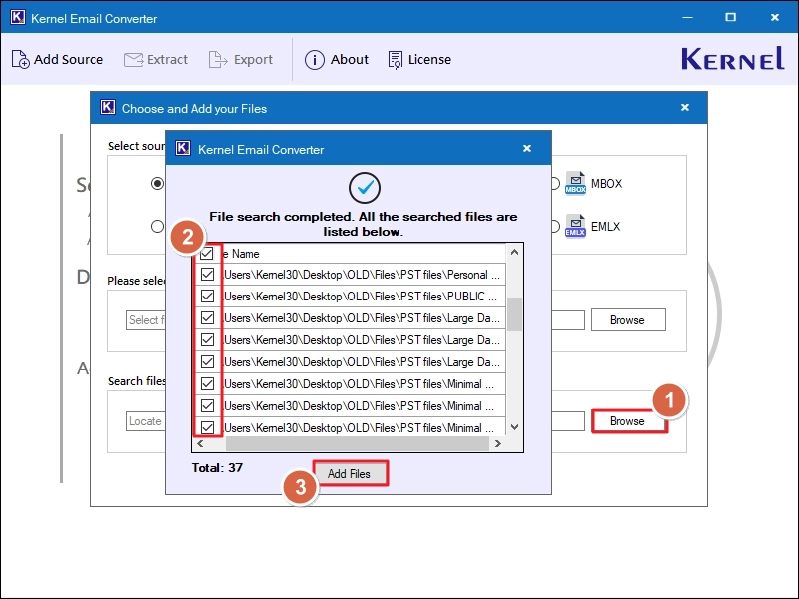The image size is (799, 599).
Task: Maximize the Kernel Email Converter window
Action: [x=731, y=17]
